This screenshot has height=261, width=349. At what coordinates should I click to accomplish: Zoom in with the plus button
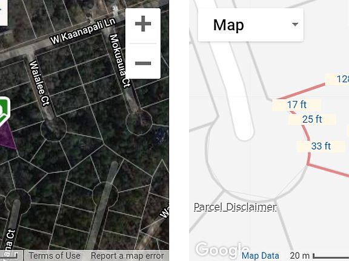(x=143, y=24)
